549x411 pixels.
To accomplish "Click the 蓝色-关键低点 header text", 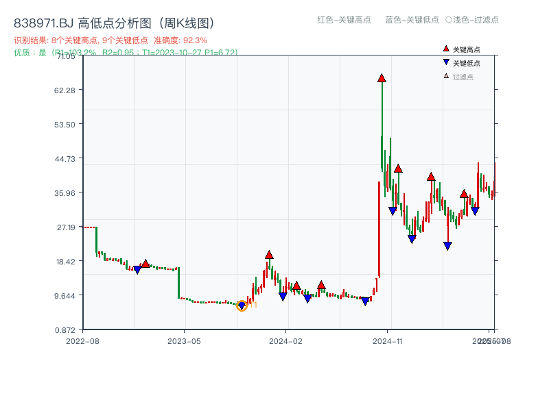I will 412,20.
